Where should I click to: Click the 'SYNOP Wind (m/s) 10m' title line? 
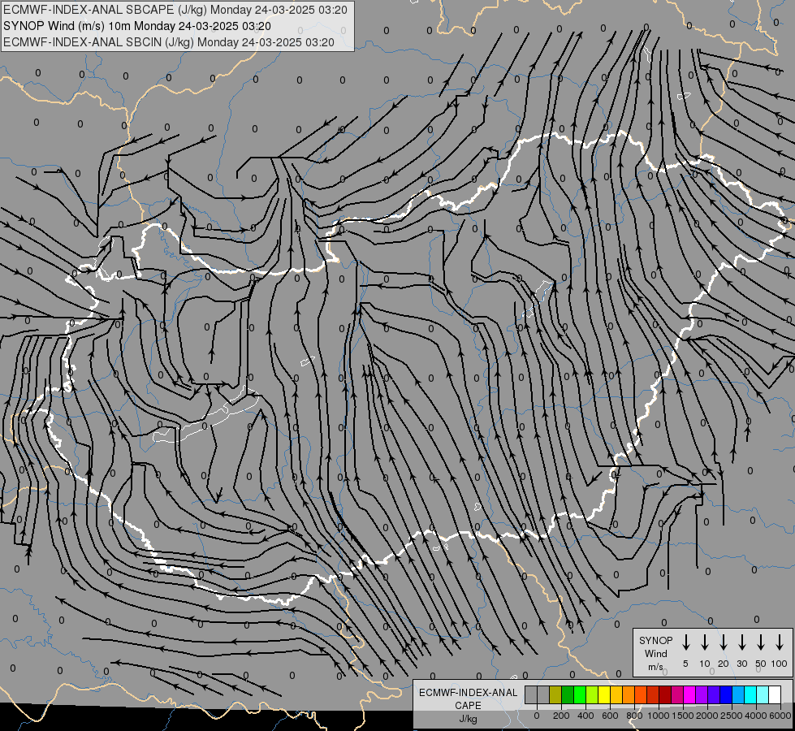click(137, 26)
